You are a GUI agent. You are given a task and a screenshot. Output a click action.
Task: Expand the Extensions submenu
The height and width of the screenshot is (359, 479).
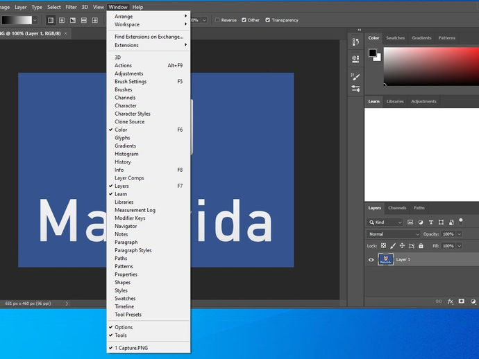click(x=149, y=45)
